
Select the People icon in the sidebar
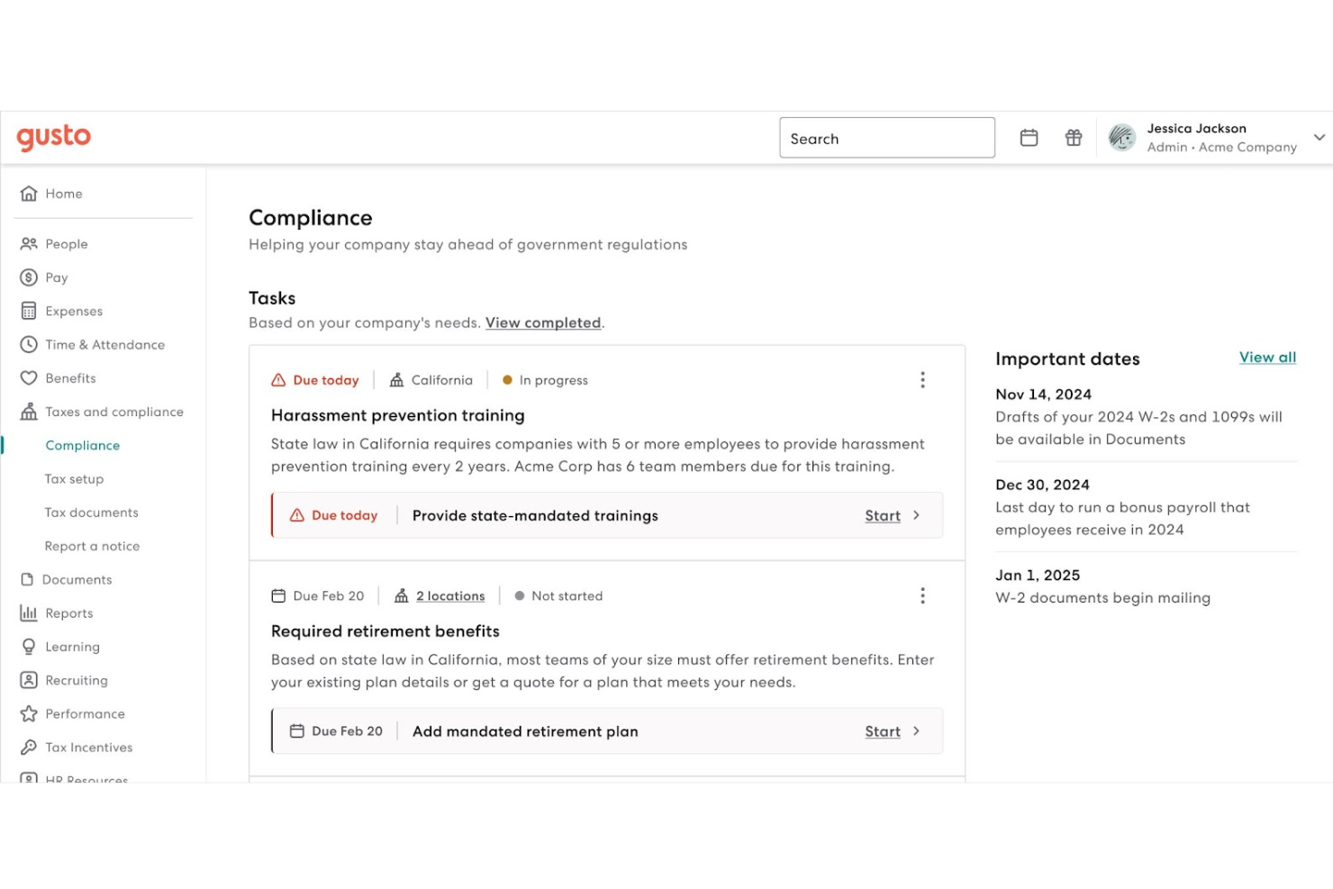[28, 243]
